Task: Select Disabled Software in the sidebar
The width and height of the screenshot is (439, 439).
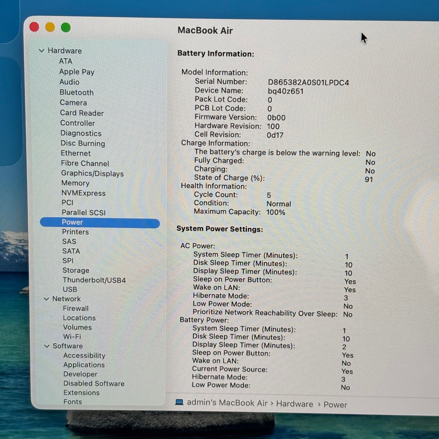Action: (94, 383)
